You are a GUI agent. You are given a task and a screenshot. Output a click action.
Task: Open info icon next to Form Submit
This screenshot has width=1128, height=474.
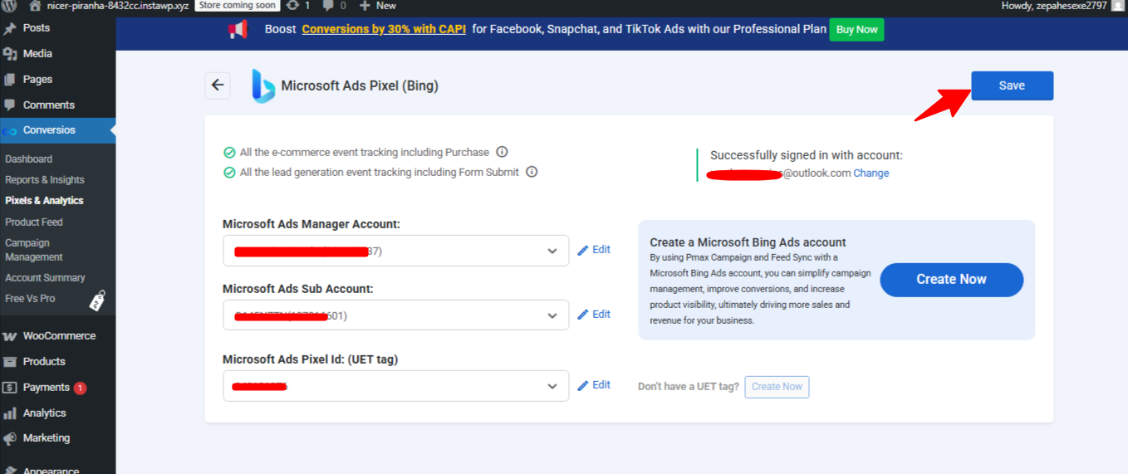pyautogui.click(x=532, y=172)
